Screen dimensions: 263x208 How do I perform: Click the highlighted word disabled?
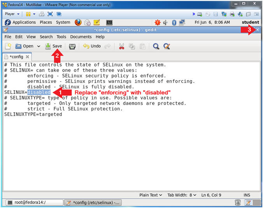(39, 92)
